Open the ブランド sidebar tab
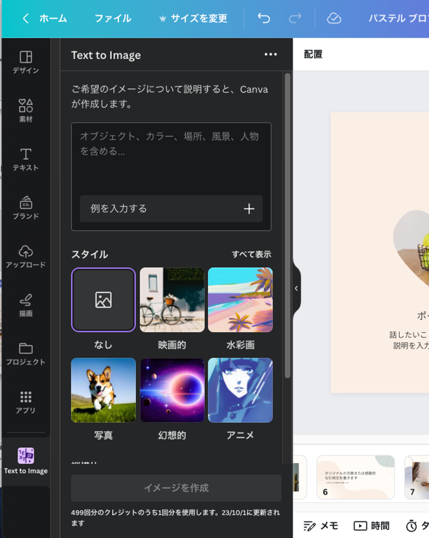429x538 pixels. pos(26,208)
